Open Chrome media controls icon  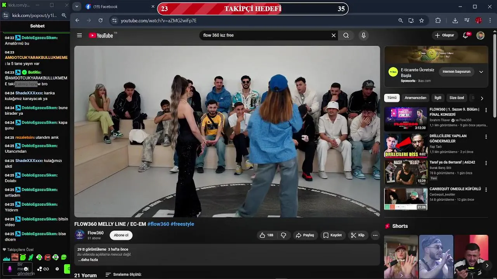(x=467, y=21)
